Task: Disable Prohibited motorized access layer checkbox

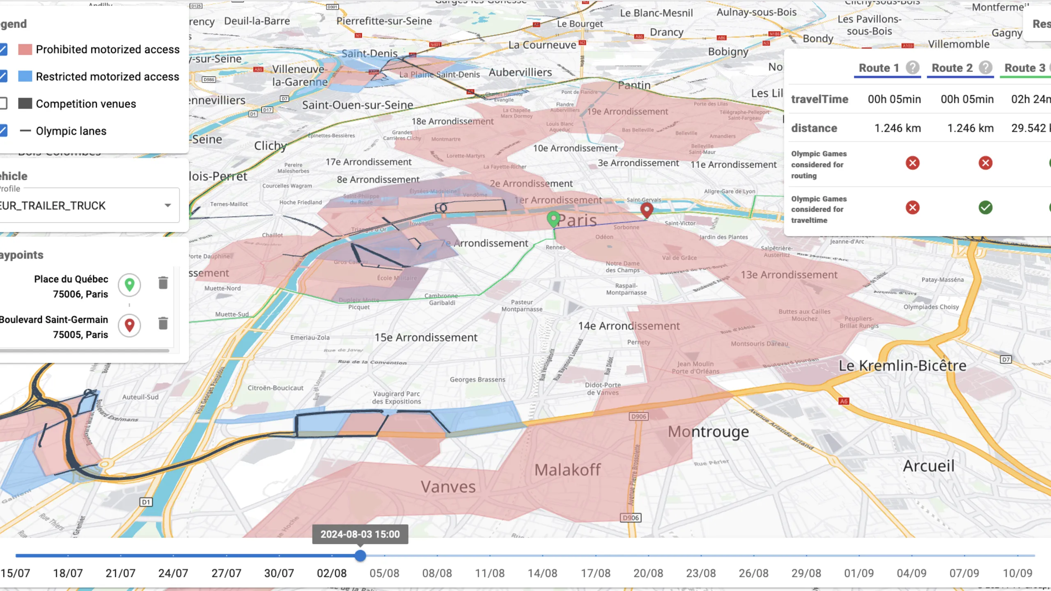Action: pos(3,49)
